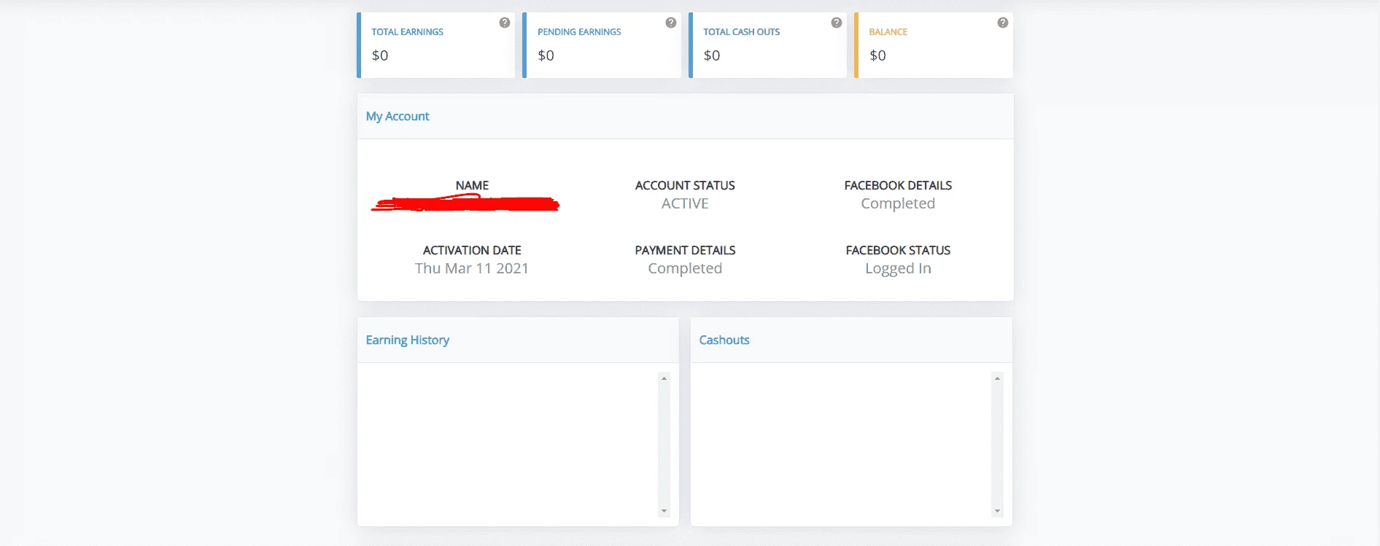Click the Earning History scroll down arrow
Image resolution: width=1380 pixels, height=546 pixels.
[664, 511]
